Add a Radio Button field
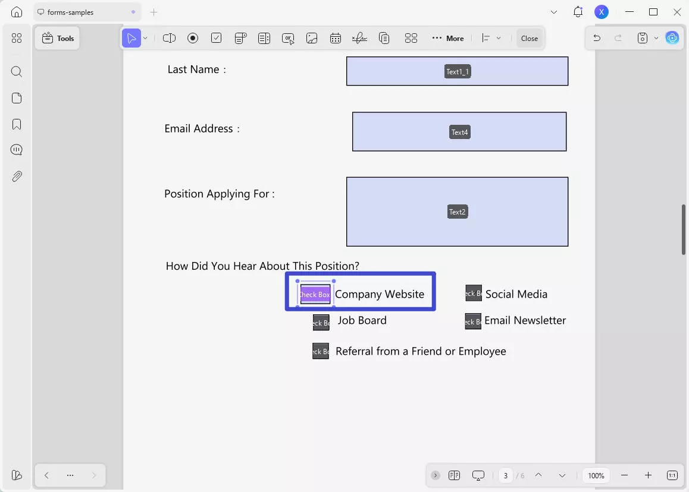Viewport: 689px width, 492px height. 193,38
